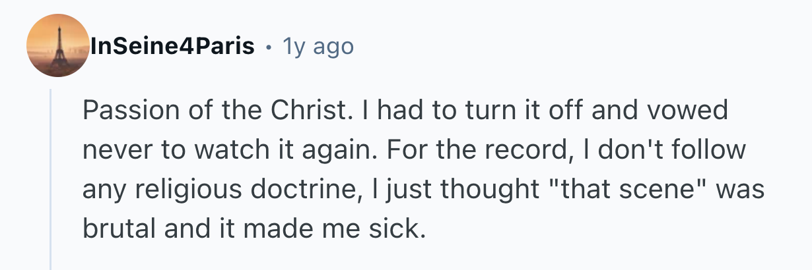Click the word "any" starting the third line
This screenshot has width=812, height=270.
click(x=104, y=190)
